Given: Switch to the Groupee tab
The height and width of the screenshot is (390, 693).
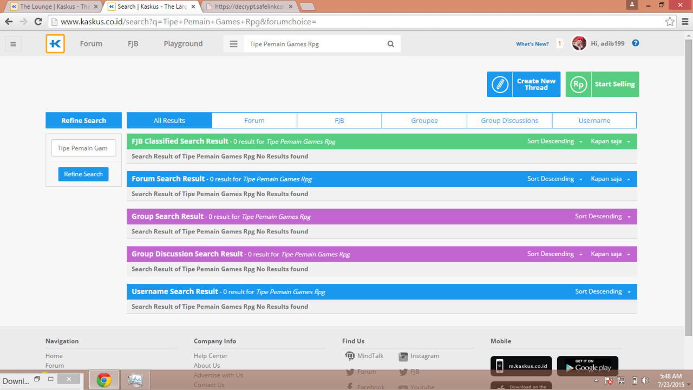Looking at the screenshot, I should [x=424, y=120].
